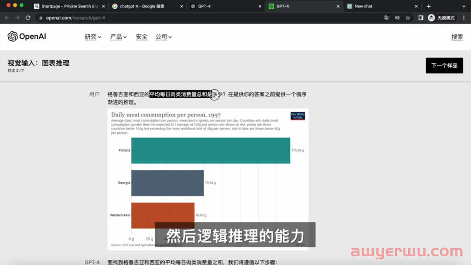Close the active GPT-4 tab
This screenshot has height=265, width=471.
click(338, 6)
